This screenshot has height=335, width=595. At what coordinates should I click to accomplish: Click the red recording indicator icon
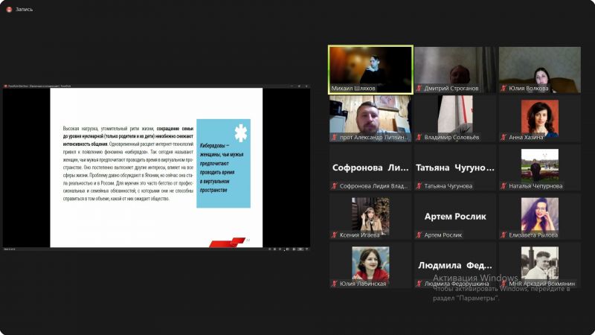pos(9,10)
